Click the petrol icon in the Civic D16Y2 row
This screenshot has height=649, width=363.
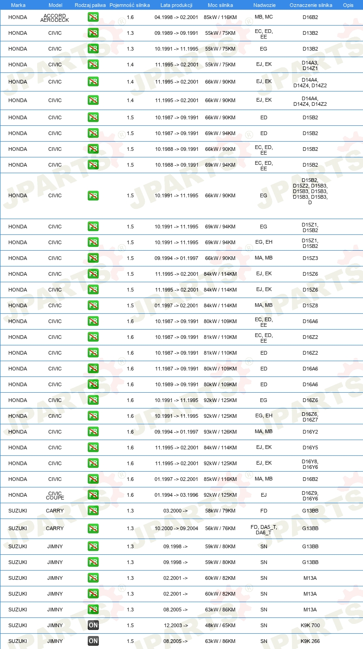pyautogui.click(x=93, y=432)
